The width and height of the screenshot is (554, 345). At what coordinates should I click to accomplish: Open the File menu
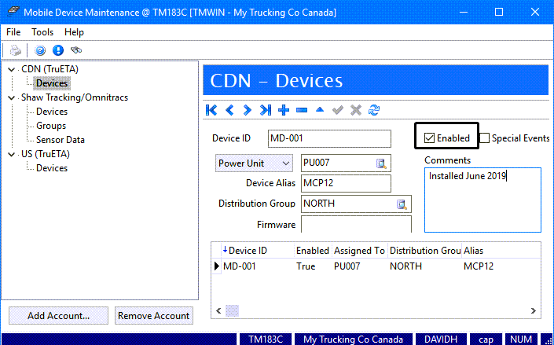tap(13, 32)
